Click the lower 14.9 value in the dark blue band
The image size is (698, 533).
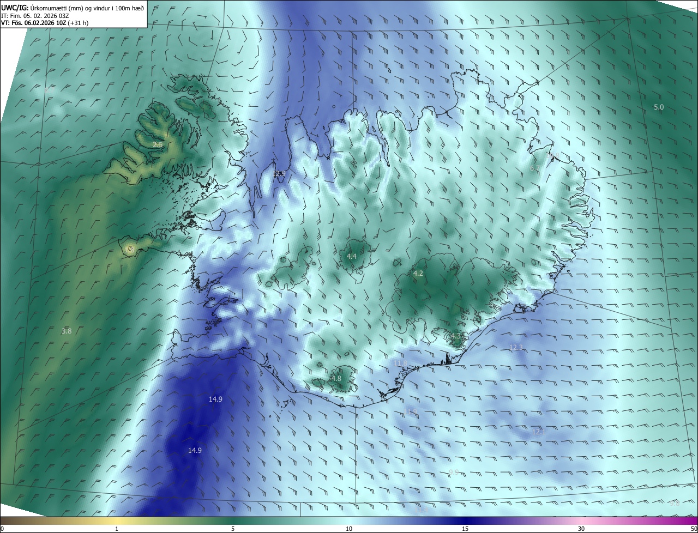[195, 450]
